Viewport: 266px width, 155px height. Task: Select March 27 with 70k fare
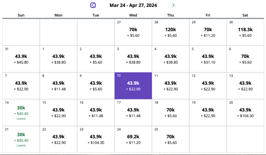pyautogui.click(x=133, y=32)
